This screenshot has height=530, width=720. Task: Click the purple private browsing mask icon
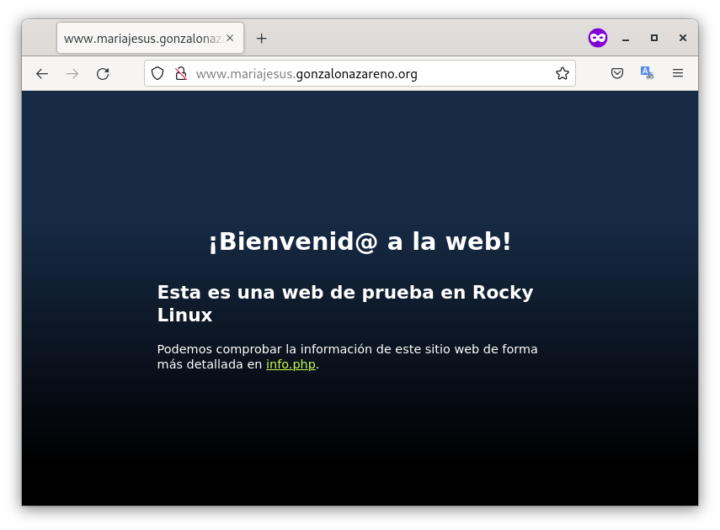[x=598, y=38]
